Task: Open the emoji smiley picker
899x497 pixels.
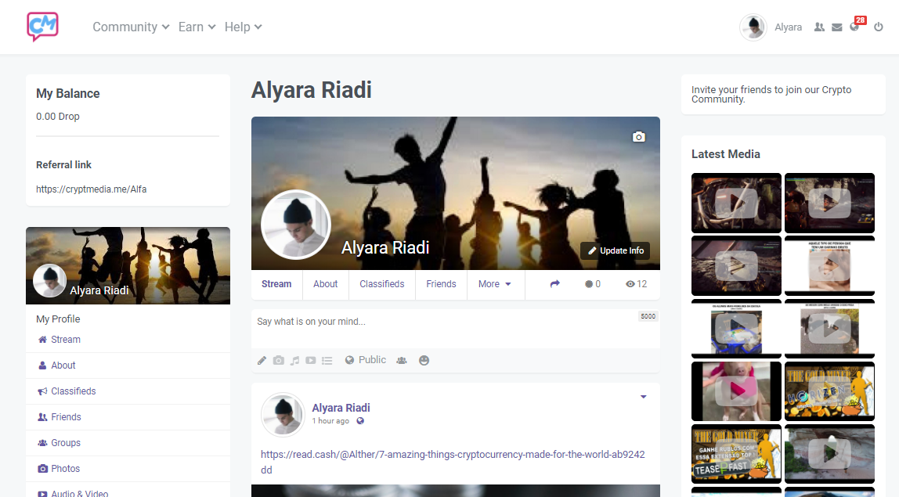Action: (x=424, y=361)
